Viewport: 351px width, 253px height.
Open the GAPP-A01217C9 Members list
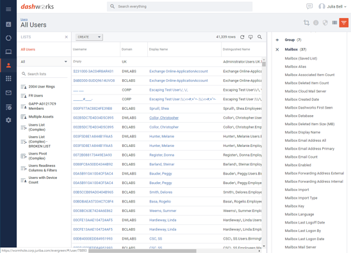point(42,106)
